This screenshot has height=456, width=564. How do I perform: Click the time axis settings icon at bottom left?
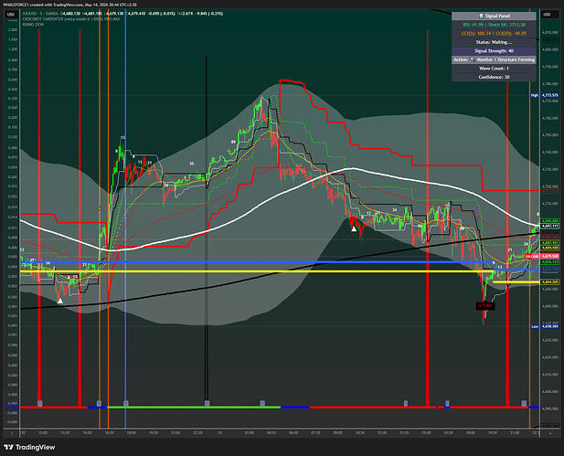[x=12, y=433]
